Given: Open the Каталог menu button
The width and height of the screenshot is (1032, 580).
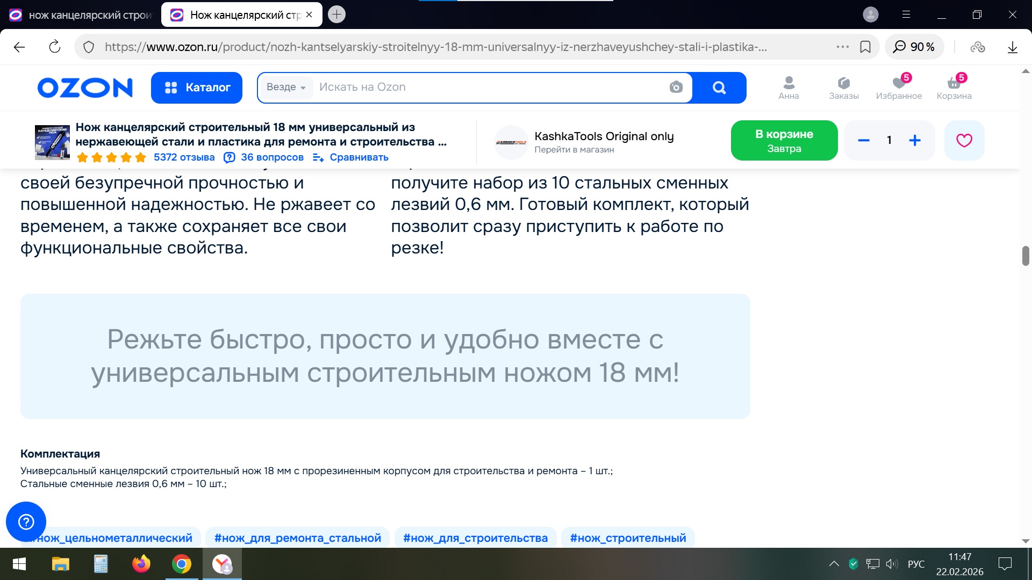Looking at the screenshot, I should [197, 88].
